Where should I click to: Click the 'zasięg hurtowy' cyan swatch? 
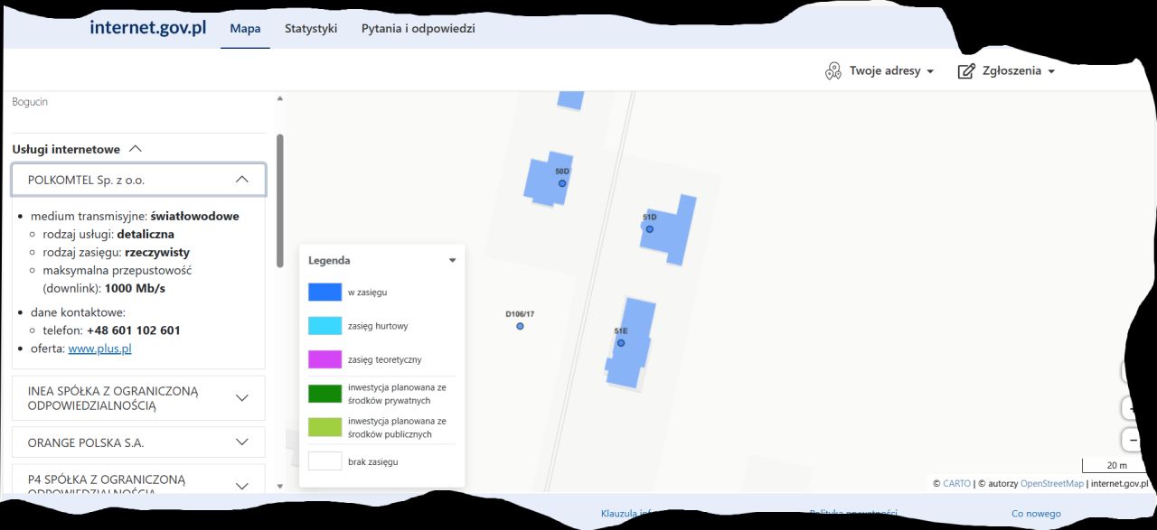(x=325, y=325)
